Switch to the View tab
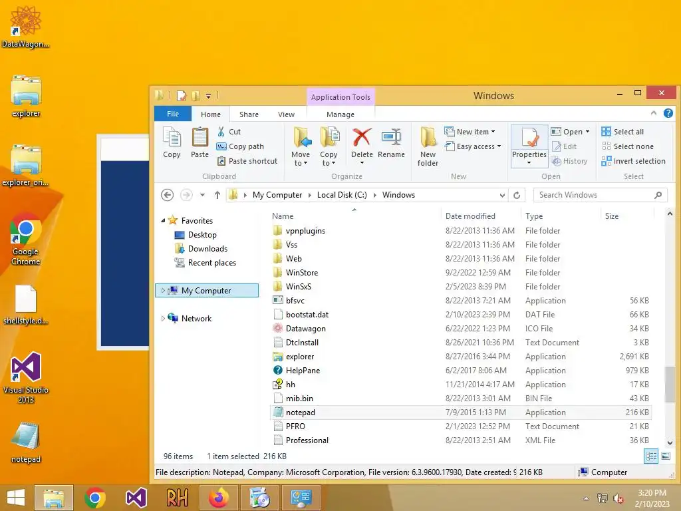The height and width of the screenshot is (511, 681). pyautogui.click(x=286, y=114)
